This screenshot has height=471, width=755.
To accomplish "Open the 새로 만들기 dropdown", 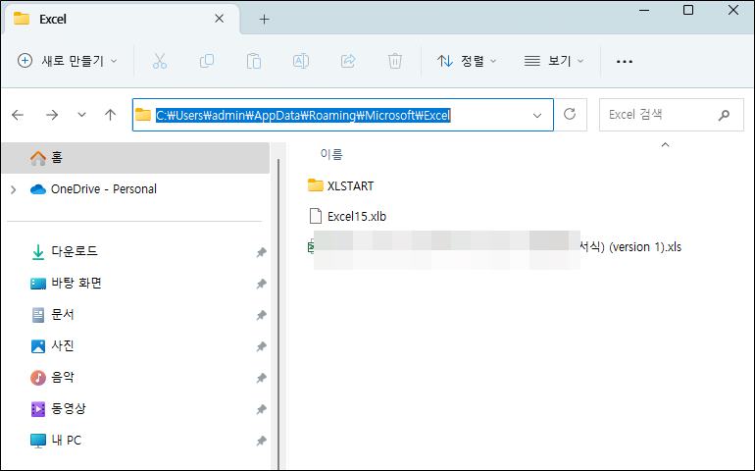I will pos(67,61).
